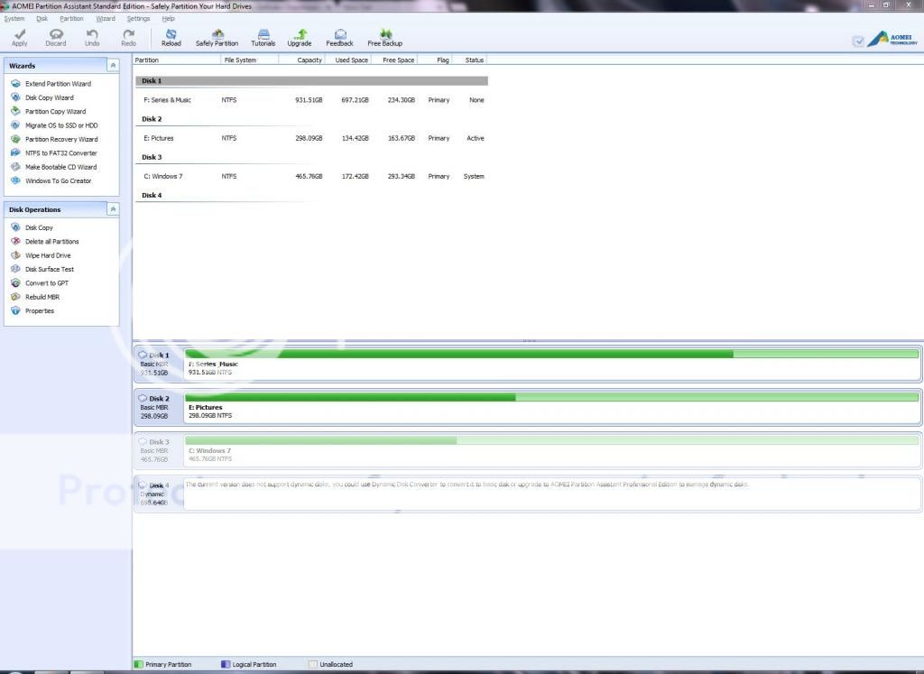Select the F: Series & Music partition row
The image size is (924, 674).
[311, 100]
